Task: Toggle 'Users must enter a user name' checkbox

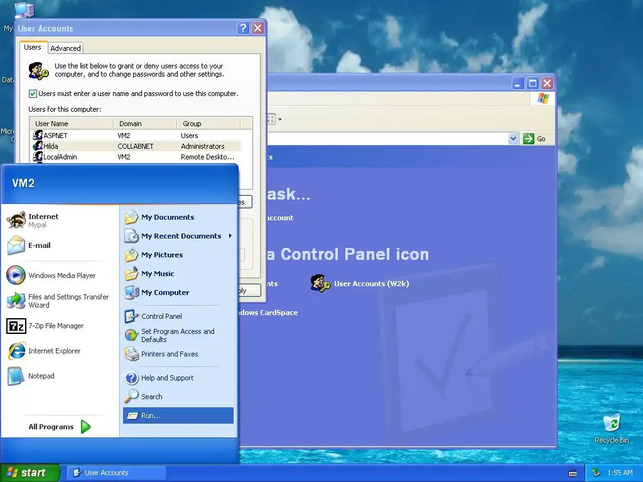Action: point(33,94)
